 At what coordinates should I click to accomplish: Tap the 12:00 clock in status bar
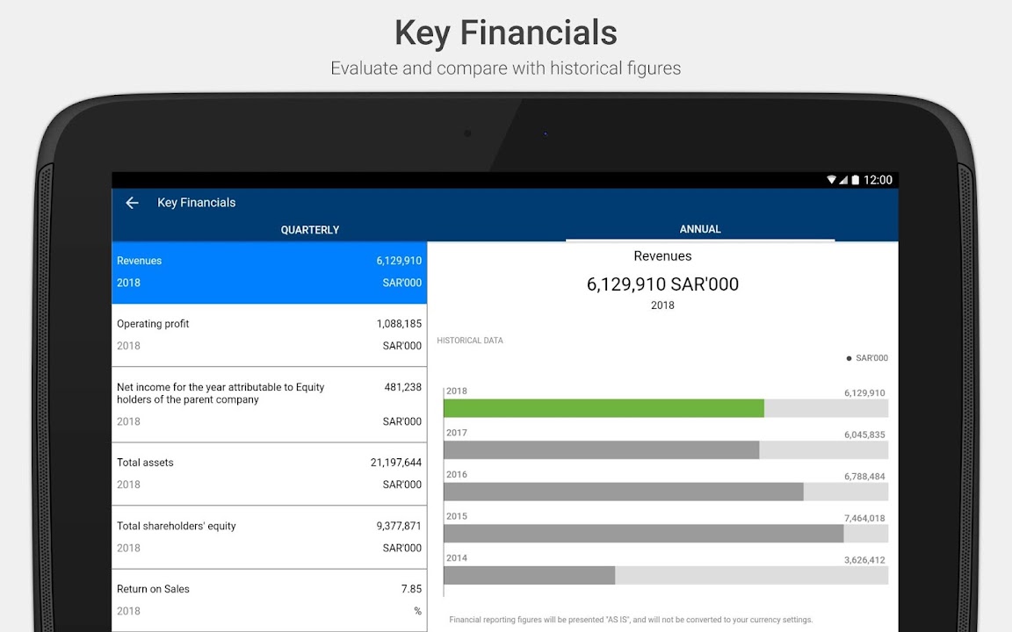878,180
